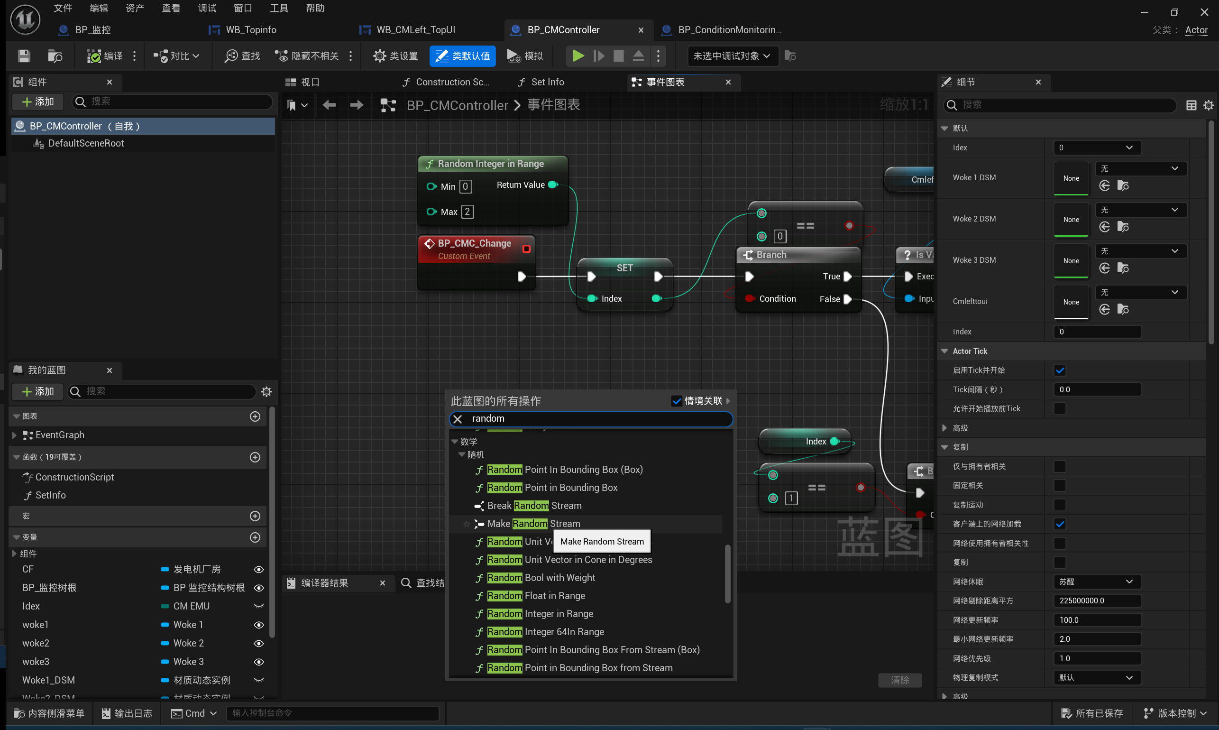Image resolution: width=1219 pixels, height=730 pixels.
Task: Open My Blueprint panel settings gear
Action: [266, 392]
